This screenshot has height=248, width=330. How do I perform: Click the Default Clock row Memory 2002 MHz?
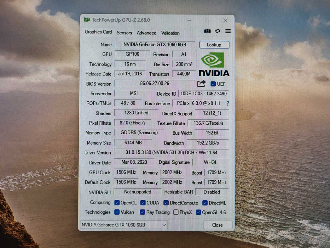(x=172, y=182)
